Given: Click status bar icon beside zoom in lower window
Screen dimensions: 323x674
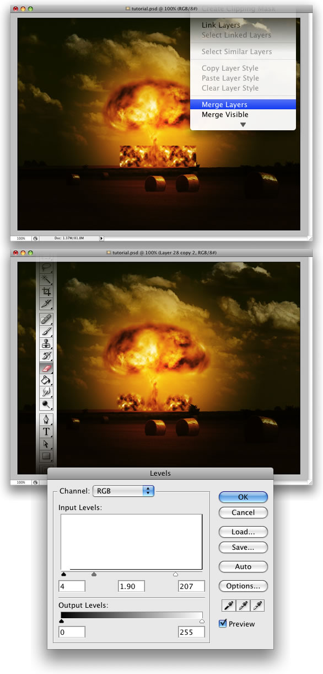Looking at the screenshot, I should (35, 482).
